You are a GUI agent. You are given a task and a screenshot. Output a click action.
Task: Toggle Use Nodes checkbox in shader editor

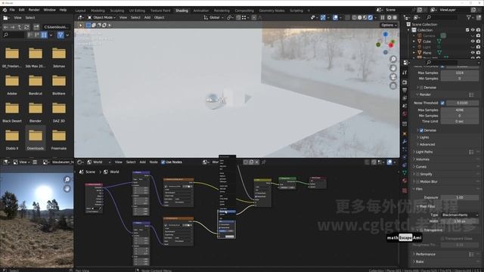click(163, 162)
